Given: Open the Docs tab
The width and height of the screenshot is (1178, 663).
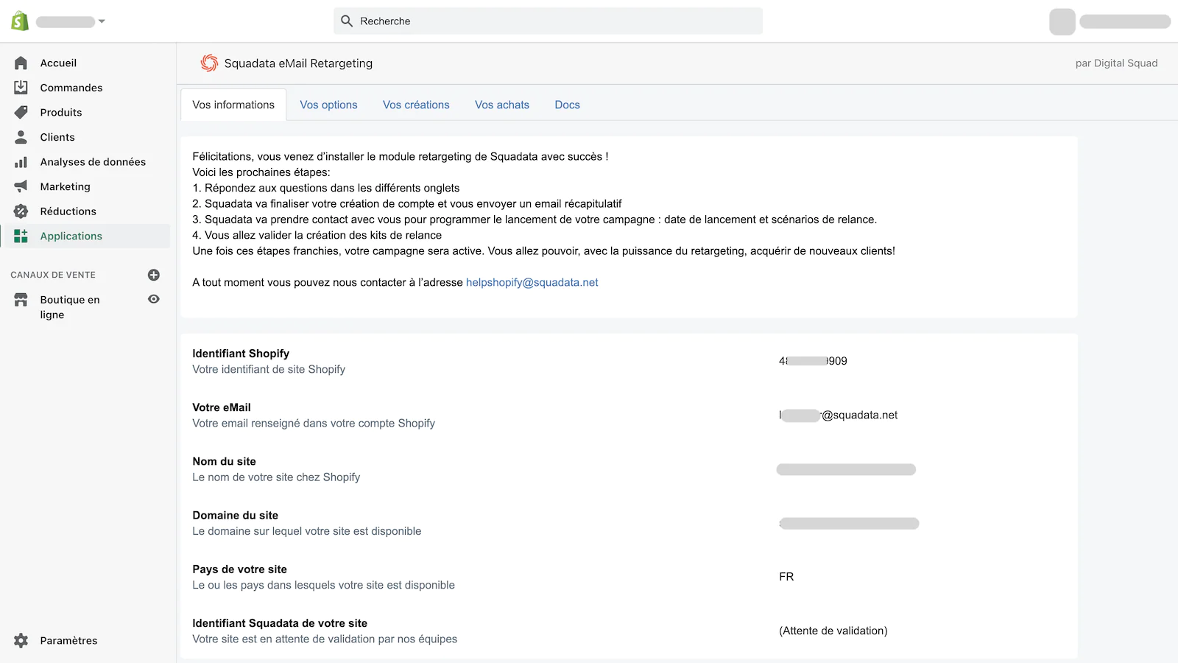Looking at the screenshot, I should (x=567, y=105).
